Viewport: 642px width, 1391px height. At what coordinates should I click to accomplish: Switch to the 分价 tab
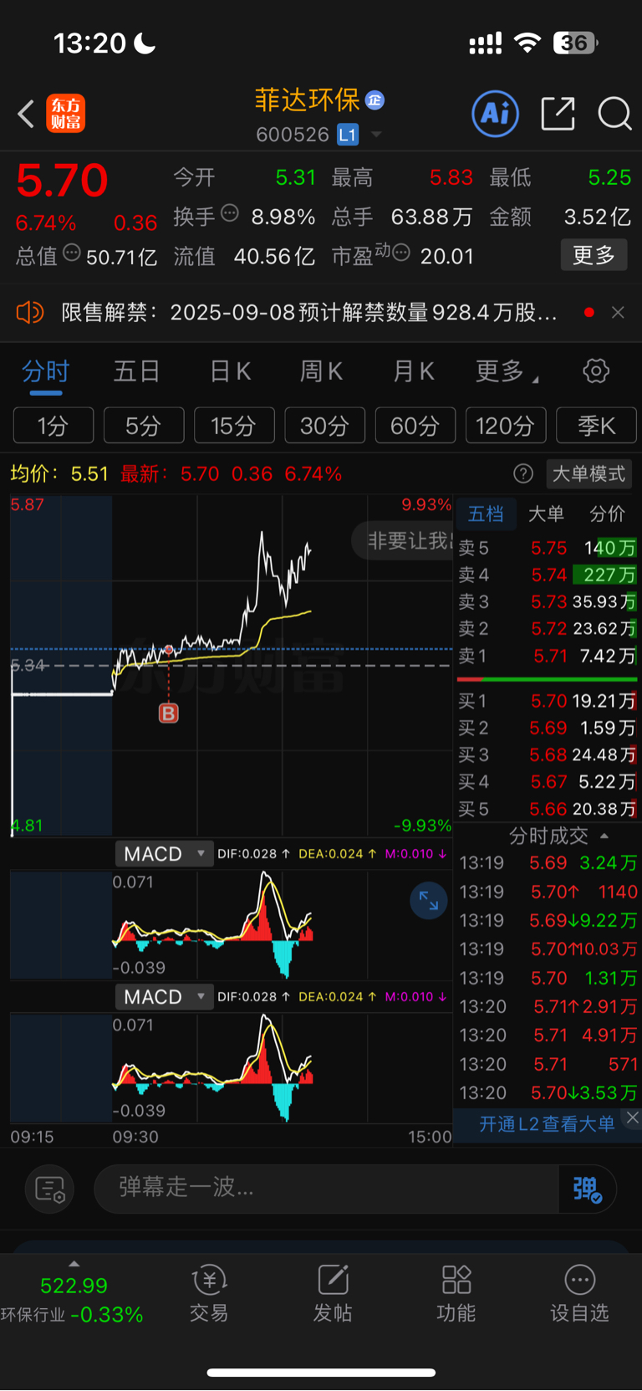[x=607, y=514]
